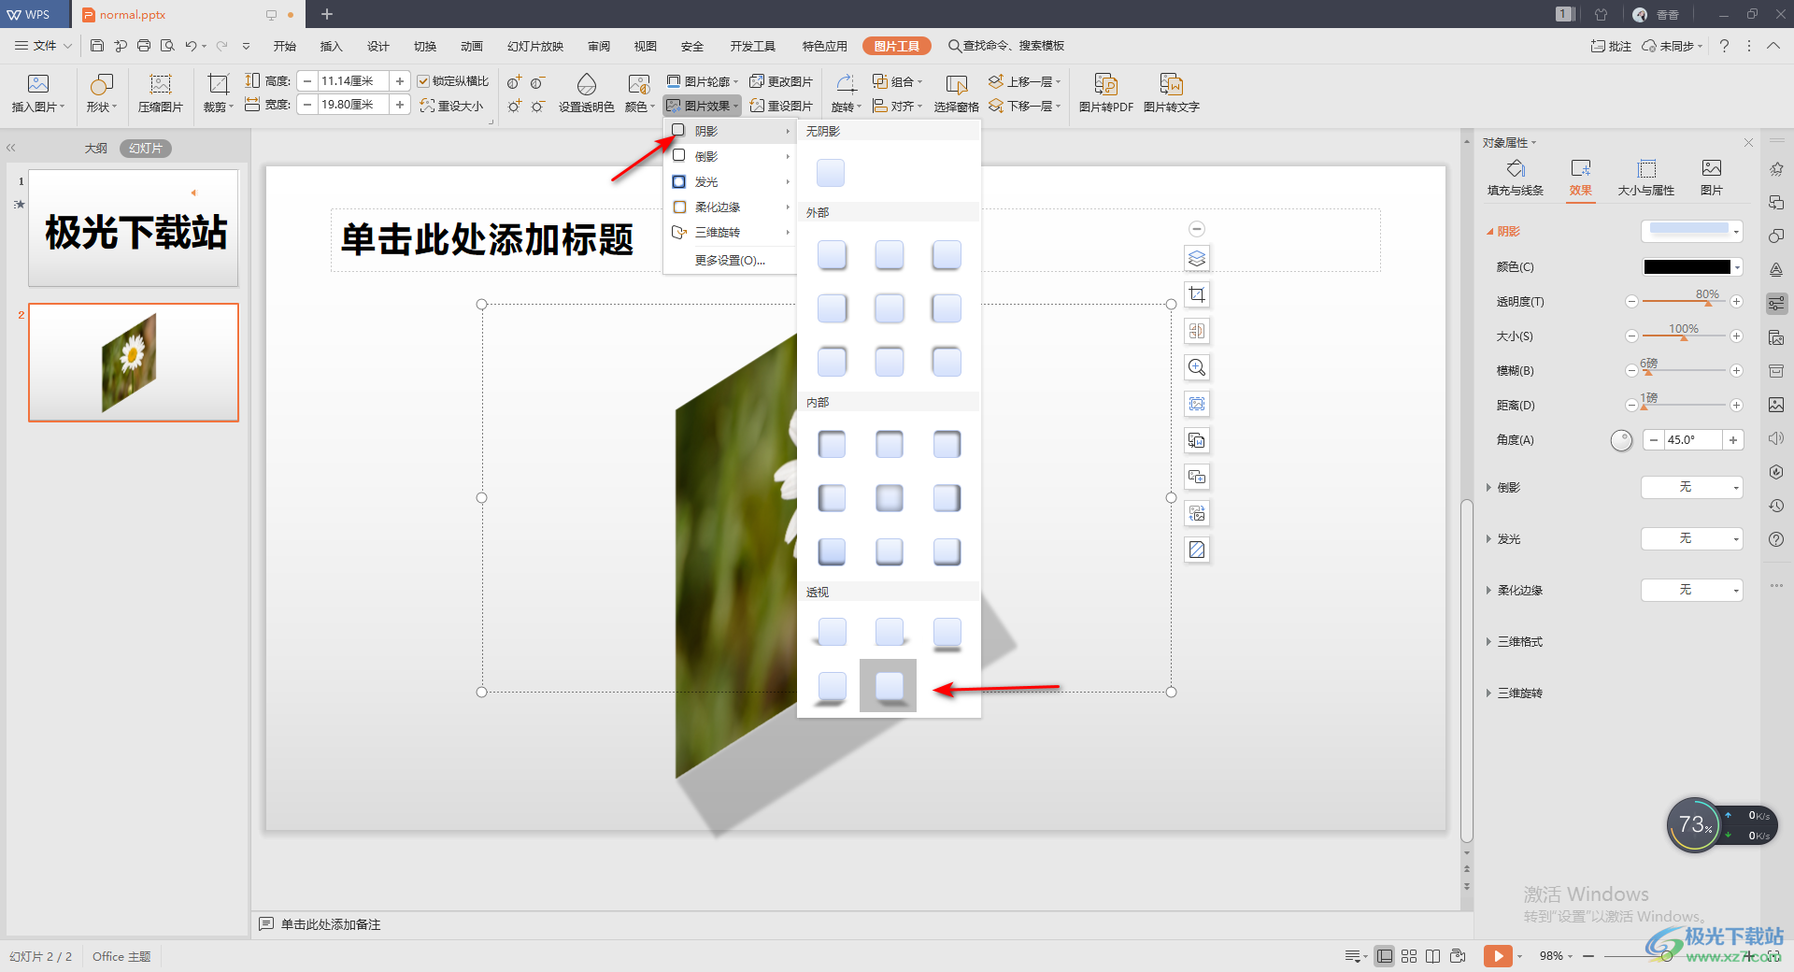
Task: Click More Settings (更多设置) menu item
Action: point(730,260)
